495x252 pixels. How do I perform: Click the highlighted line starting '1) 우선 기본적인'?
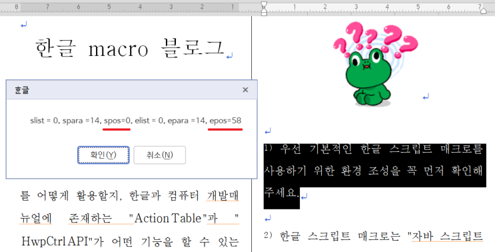click(373, 149)
